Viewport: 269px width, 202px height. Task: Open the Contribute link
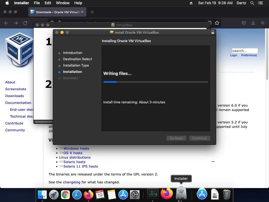click(x=14, y=123)
